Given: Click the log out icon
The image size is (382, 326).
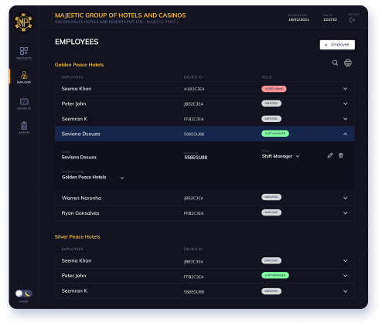Looking at the screenshot, I should (x=352, y=20).
